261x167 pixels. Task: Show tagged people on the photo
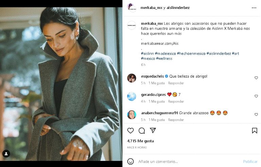pos(6,153)
